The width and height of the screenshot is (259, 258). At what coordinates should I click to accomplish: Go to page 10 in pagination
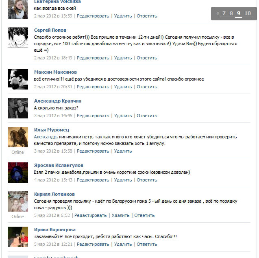coord(248,13)
